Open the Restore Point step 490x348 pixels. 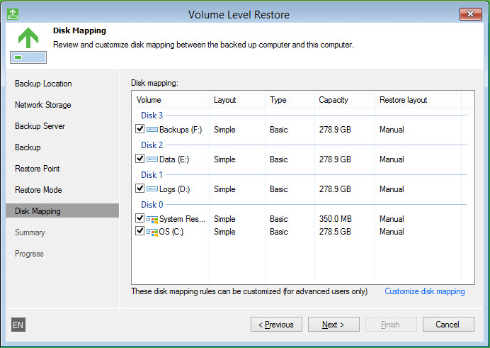point(38,169)
